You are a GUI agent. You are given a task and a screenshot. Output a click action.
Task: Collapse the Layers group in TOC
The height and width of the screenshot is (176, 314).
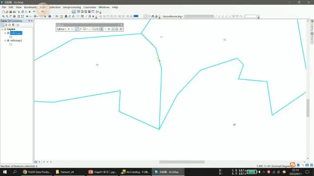tap(2, 29)
